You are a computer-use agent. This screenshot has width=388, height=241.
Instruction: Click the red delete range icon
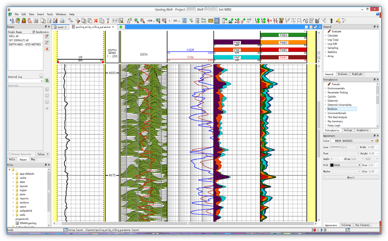(x=47, y=49)
